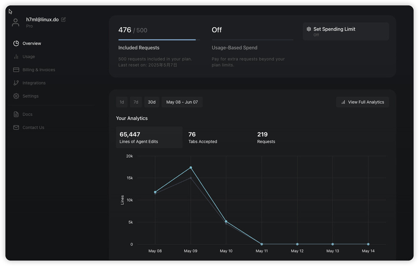Click the May 11 data point

coord(262,244)
